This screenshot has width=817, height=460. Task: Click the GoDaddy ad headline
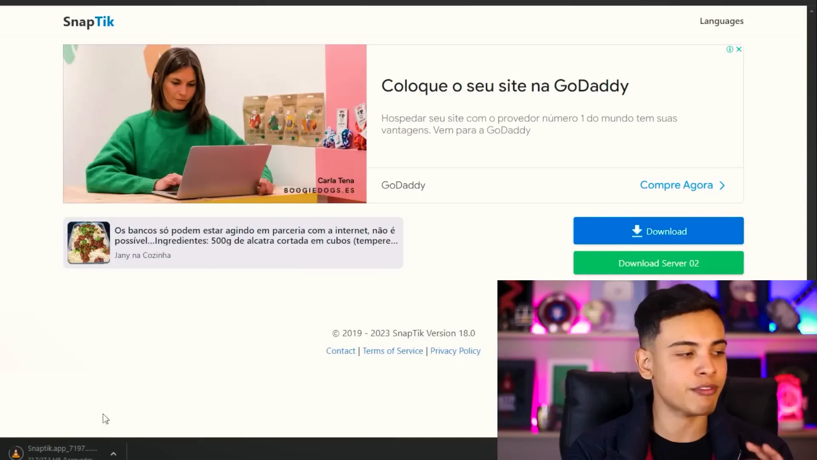click(x=505, y=86)
